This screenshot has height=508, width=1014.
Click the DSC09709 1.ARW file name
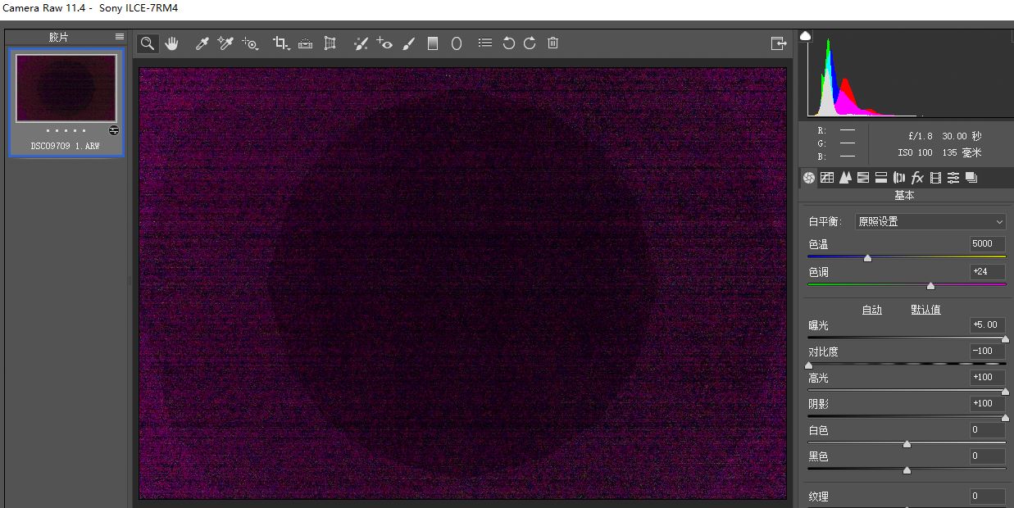[x=66, y=146]
